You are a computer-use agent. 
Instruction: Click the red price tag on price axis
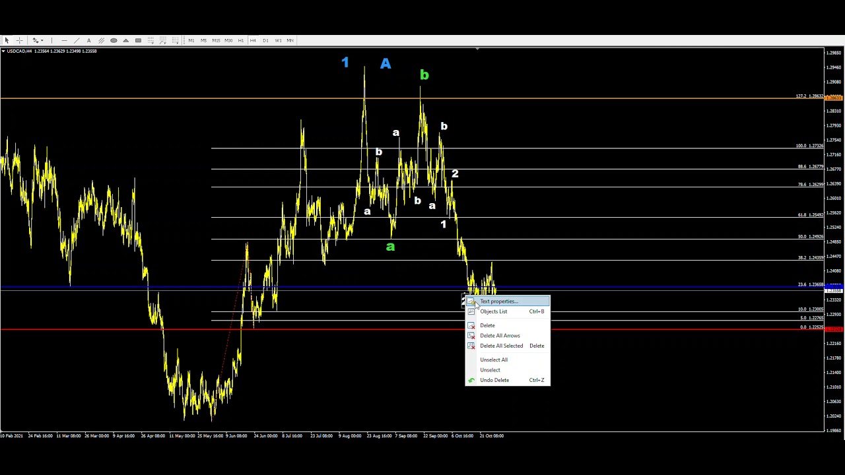click(x=834, y=329)
